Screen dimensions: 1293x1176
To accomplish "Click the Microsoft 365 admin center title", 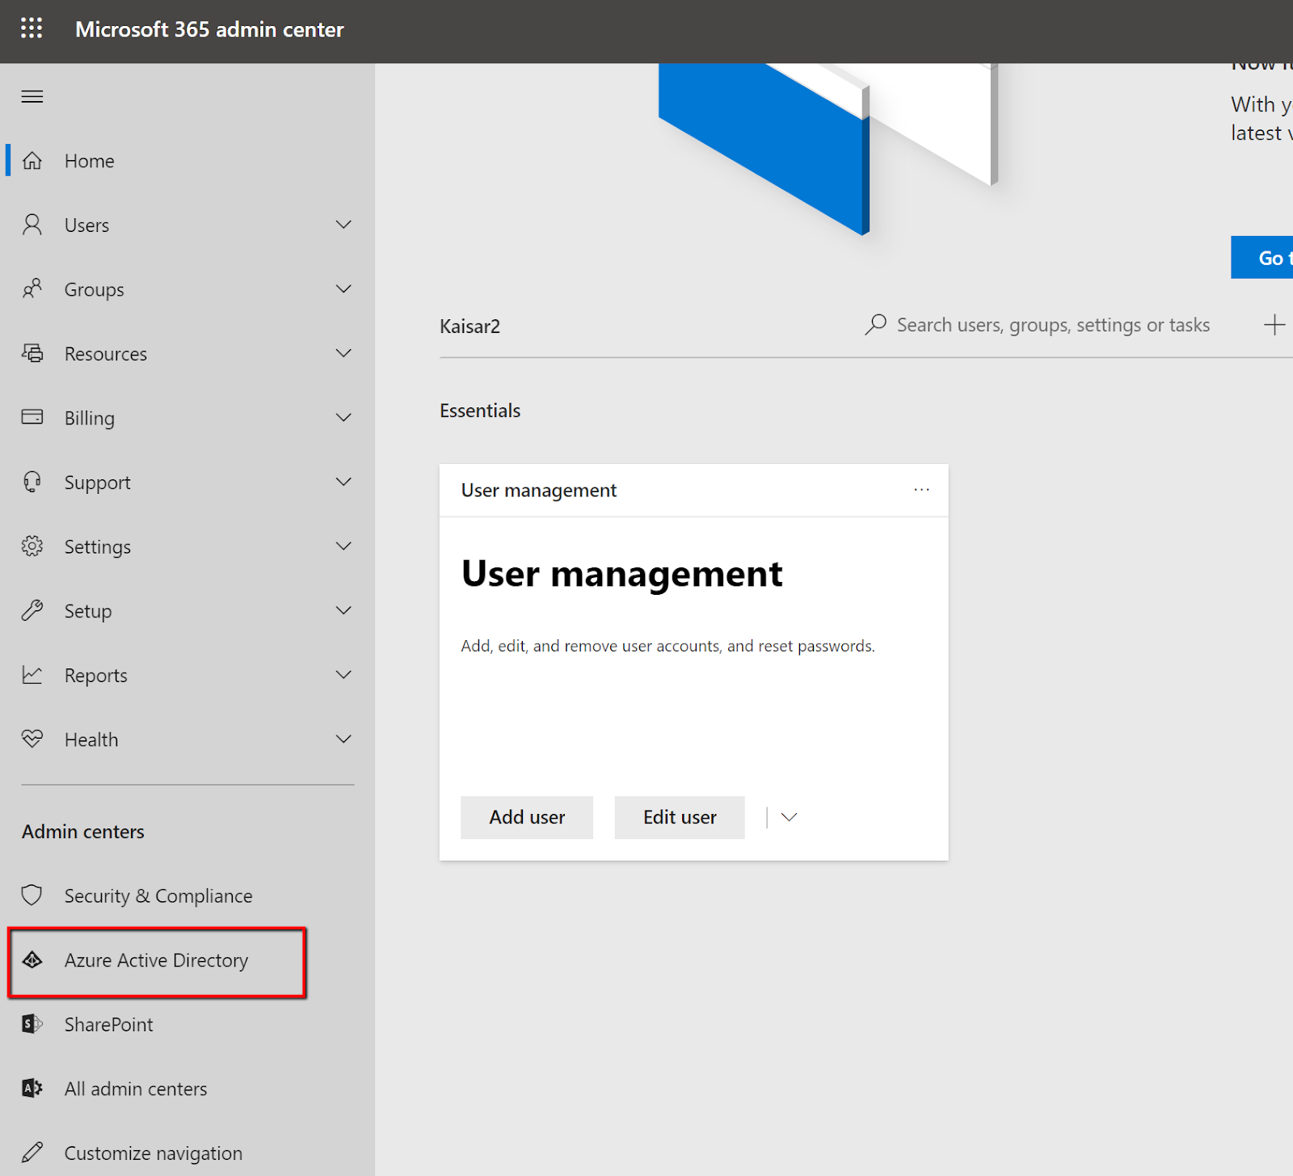I will tap(209, 29).
